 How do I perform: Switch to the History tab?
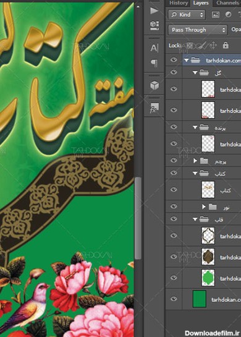point(179,3)
